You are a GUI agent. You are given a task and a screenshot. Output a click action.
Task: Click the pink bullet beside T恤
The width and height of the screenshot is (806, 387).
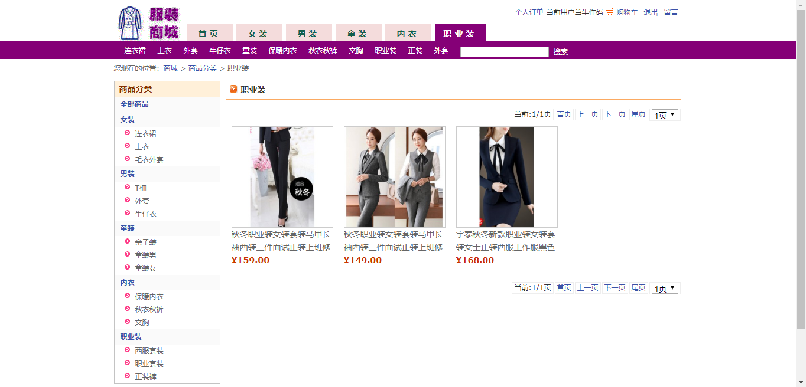pos(128,187)
